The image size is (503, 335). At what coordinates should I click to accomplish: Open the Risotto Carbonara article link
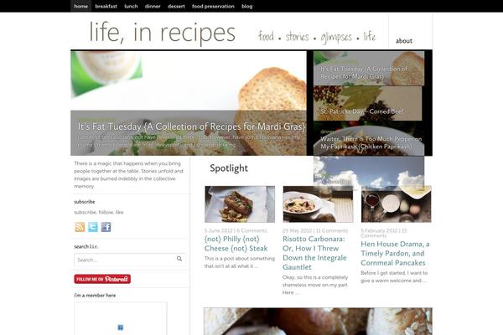[314, 253]
